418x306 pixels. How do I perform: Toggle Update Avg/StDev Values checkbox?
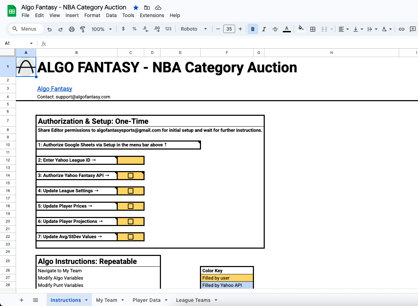pos(131,237)
